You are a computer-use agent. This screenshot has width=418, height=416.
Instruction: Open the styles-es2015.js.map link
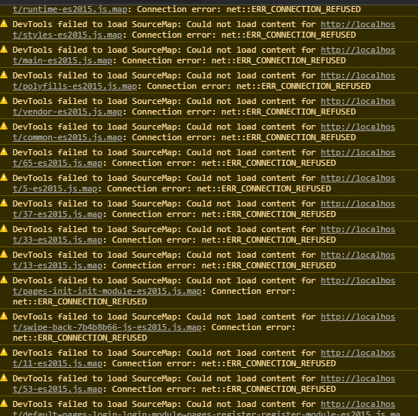pyautogui.click(x=68, y=35)
